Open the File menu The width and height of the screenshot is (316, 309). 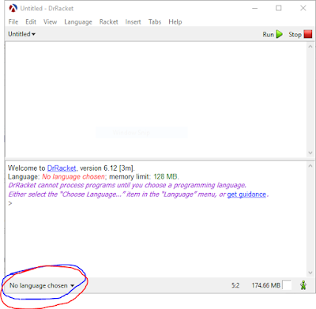pos(13,22)
